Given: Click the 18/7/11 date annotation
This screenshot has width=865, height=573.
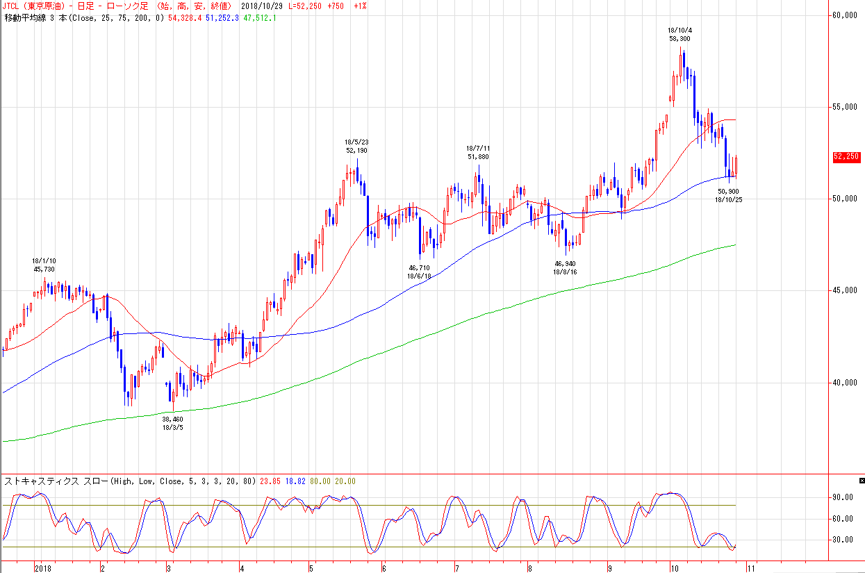Looking at the screenshot, I should pos(478,149).
